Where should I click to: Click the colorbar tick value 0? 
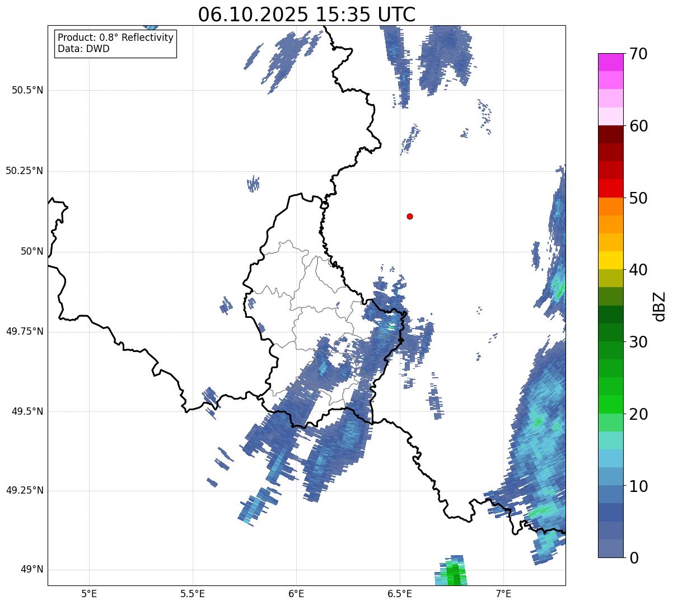[634, 558]
